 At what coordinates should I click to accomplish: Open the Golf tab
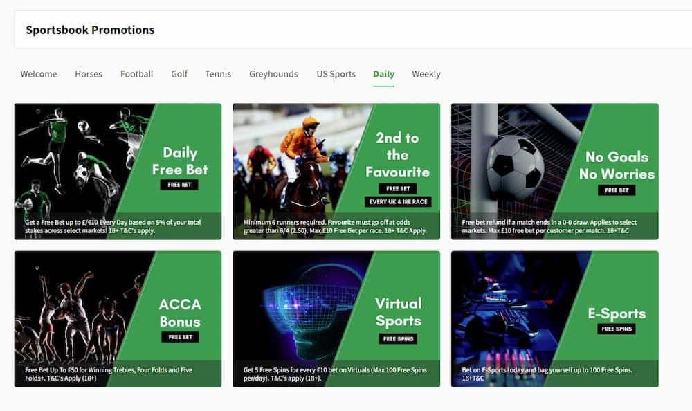click(x=179, y=74)
